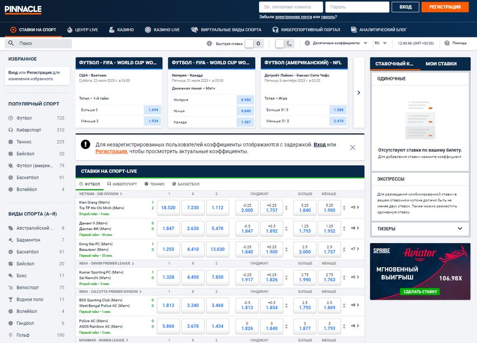The width and height of the screenshot is (477, 343).
Task: Select Nigeria moneyline odds 8.980
Action: pos(246,100)
